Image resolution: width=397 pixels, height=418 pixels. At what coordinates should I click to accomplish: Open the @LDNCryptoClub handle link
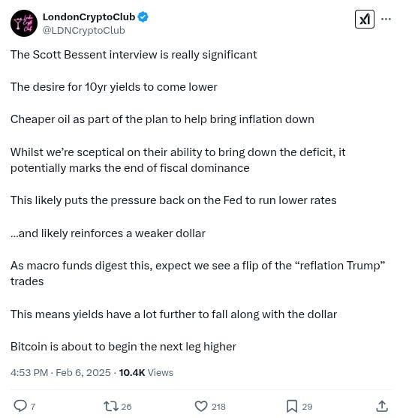click(x=84, y=30)
